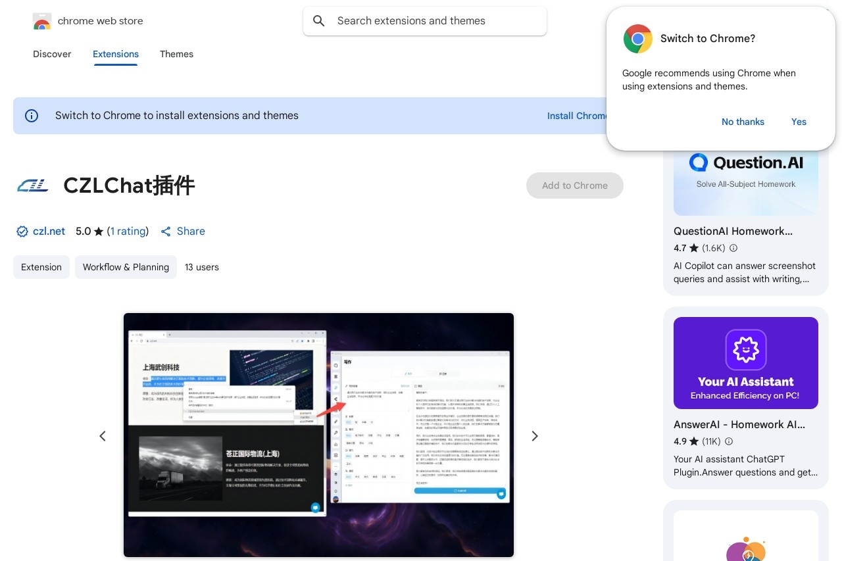Click the 4.9 rating on AnswerAI card
842x561 pixels.
(x=680, y=441)
